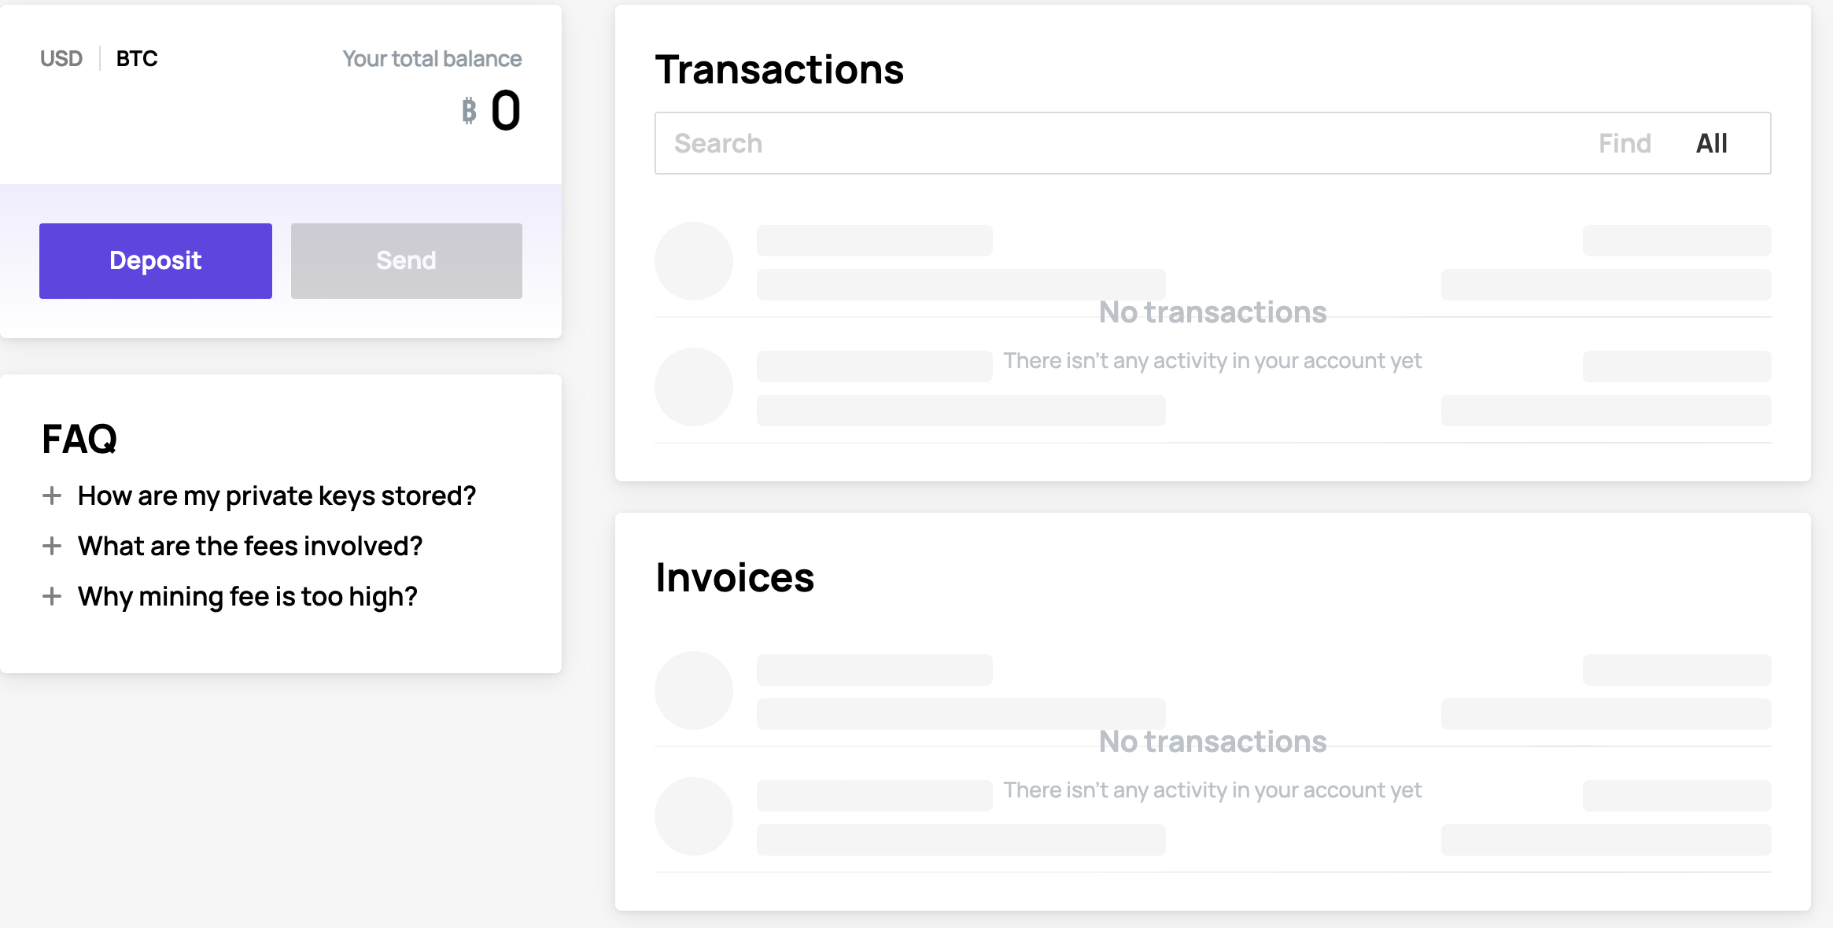The image size is (1833, 928).
Task: Click second placeholder avatar circle in Invoices
Action: pyautogui.click(x=694, y=816)
